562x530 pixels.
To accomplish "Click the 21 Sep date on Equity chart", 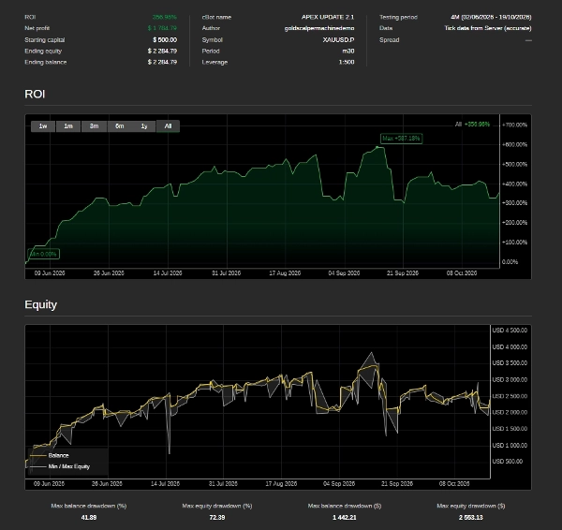I will tap(397, 483).
